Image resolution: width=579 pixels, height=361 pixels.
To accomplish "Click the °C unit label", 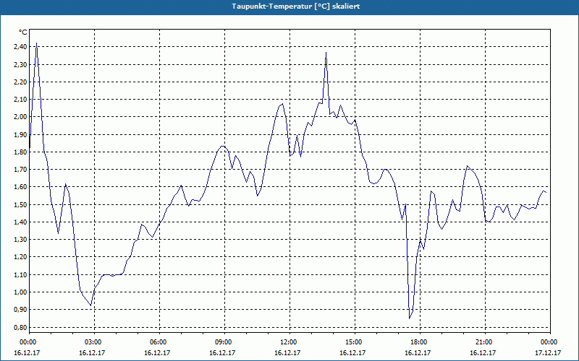I will click(x=23, y=32).
